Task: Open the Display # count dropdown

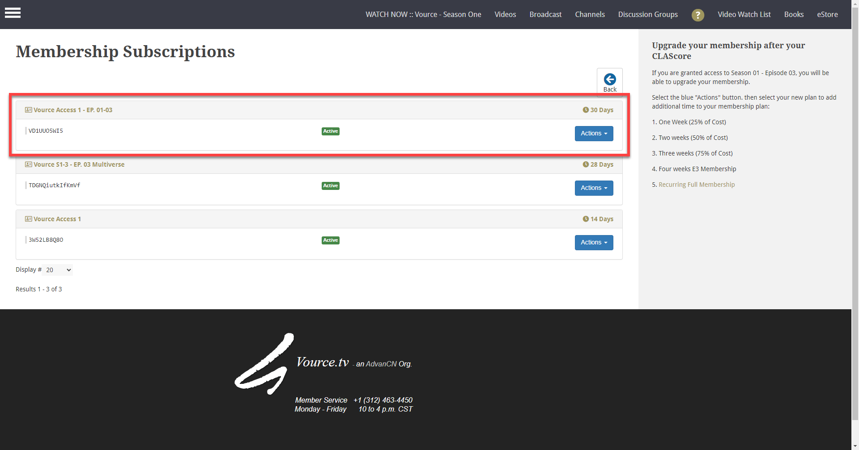Action: (x=58, y=270)
